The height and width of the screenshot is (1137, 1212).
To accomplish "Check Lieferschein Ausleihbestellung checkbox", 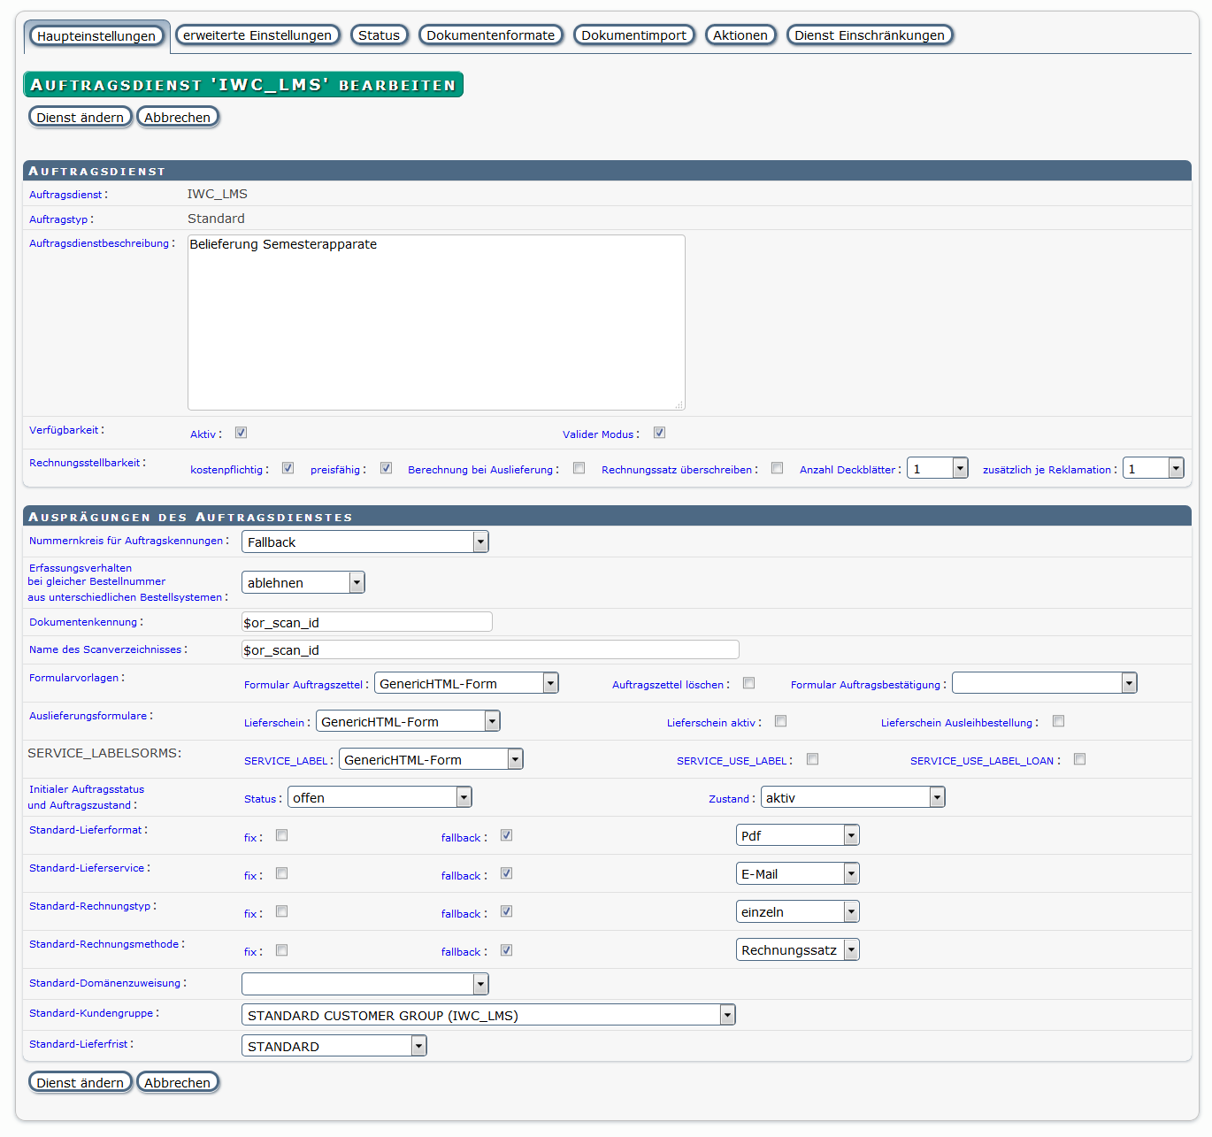I will click(1058, 721).
